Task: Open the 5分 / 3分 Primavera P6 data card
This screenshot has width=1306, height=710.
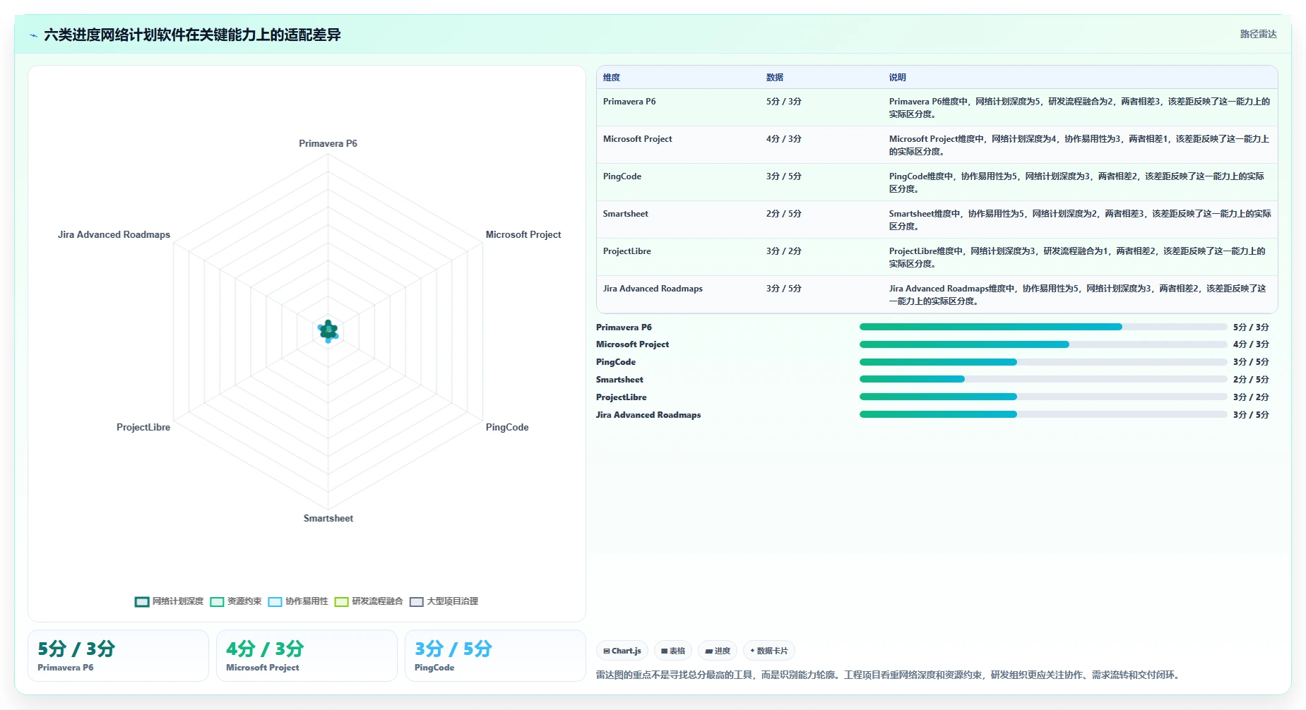Action: point(118,656)
